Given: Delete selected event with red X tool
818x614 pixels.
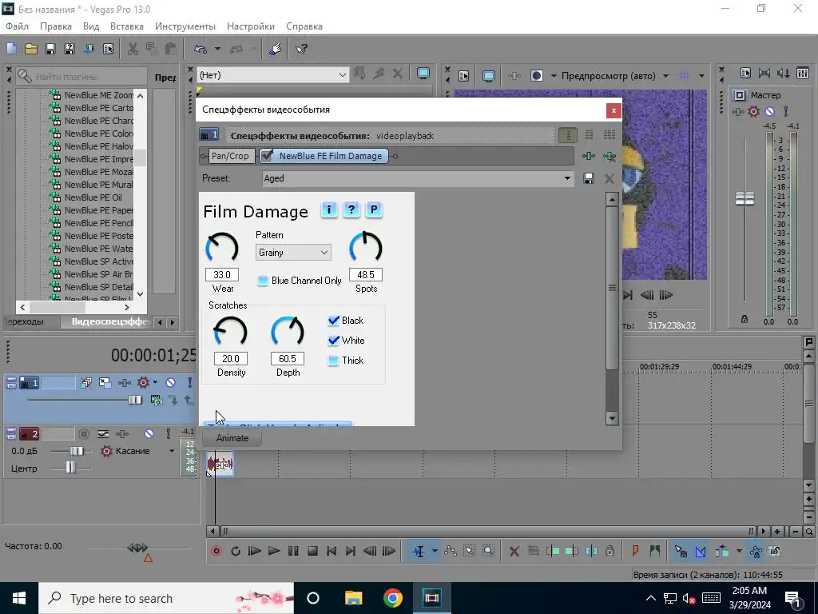Looking at the screenshot, I should 514,551.
